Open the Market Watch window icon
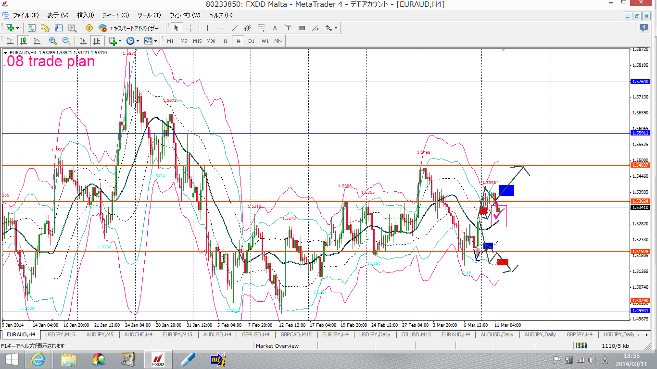657x369 pixels. (32, 28)
